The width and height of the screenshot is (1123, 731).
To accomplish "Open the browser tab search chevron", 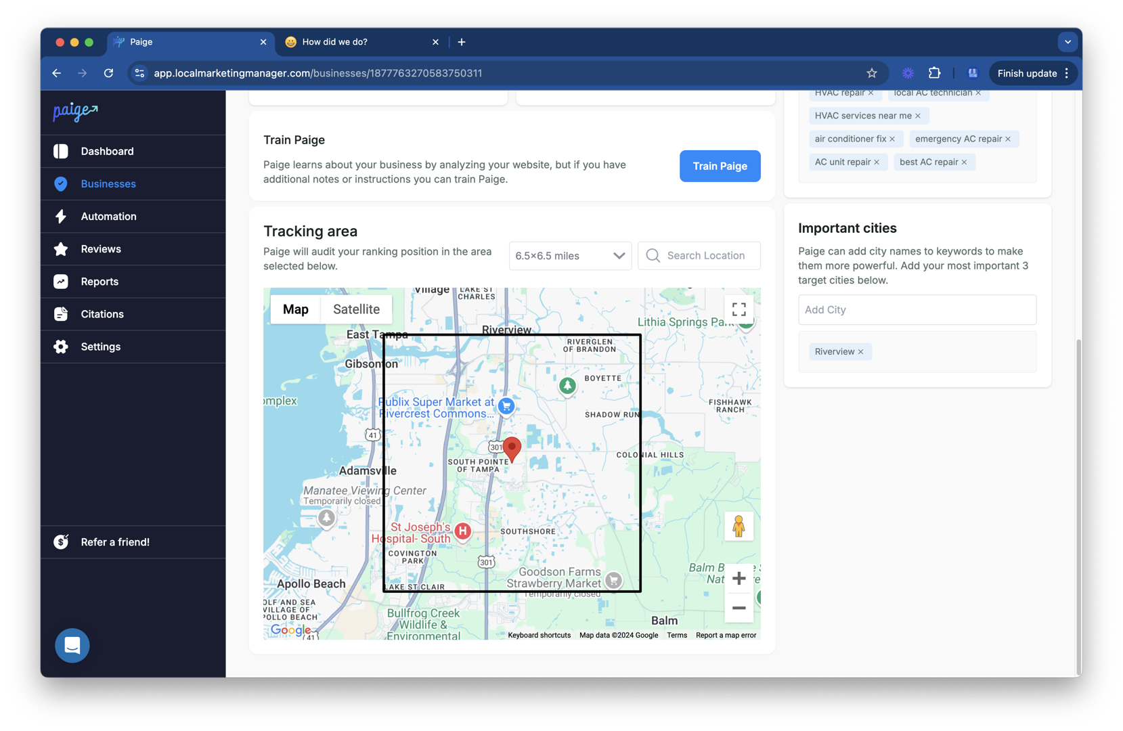I will click(x=1067, y=41).
